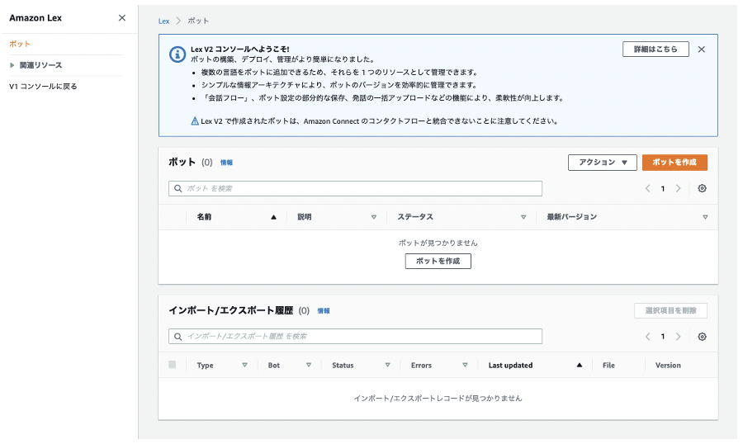The width and height of the screenshot is (743, 444).
Task: Sort history by Type column arrow
Action: (244, 366)
